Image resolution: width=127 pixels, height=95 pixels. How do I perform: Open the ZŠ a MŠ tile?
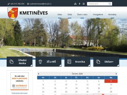click(x=49, y=62)
